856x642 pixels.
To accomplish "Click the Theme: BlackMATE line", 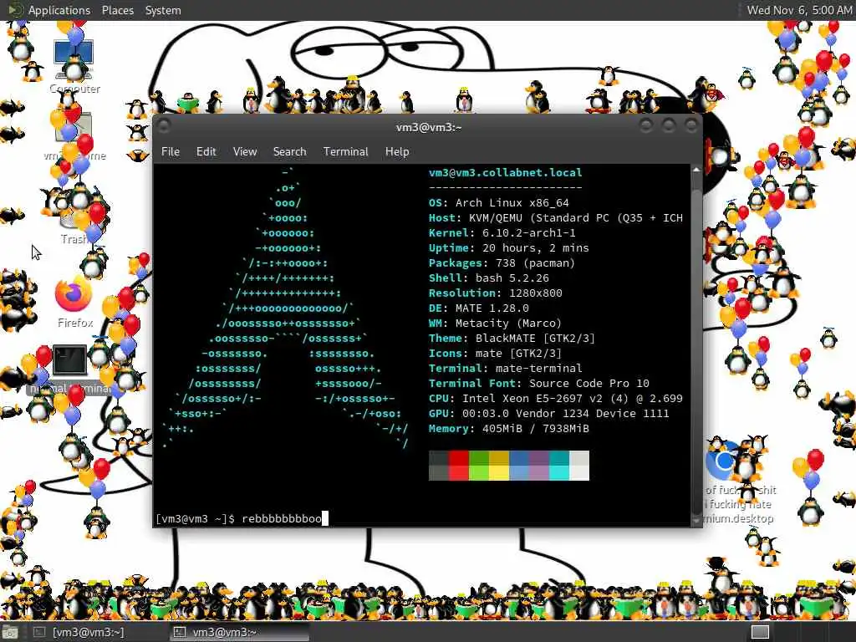I will (512, 338).
